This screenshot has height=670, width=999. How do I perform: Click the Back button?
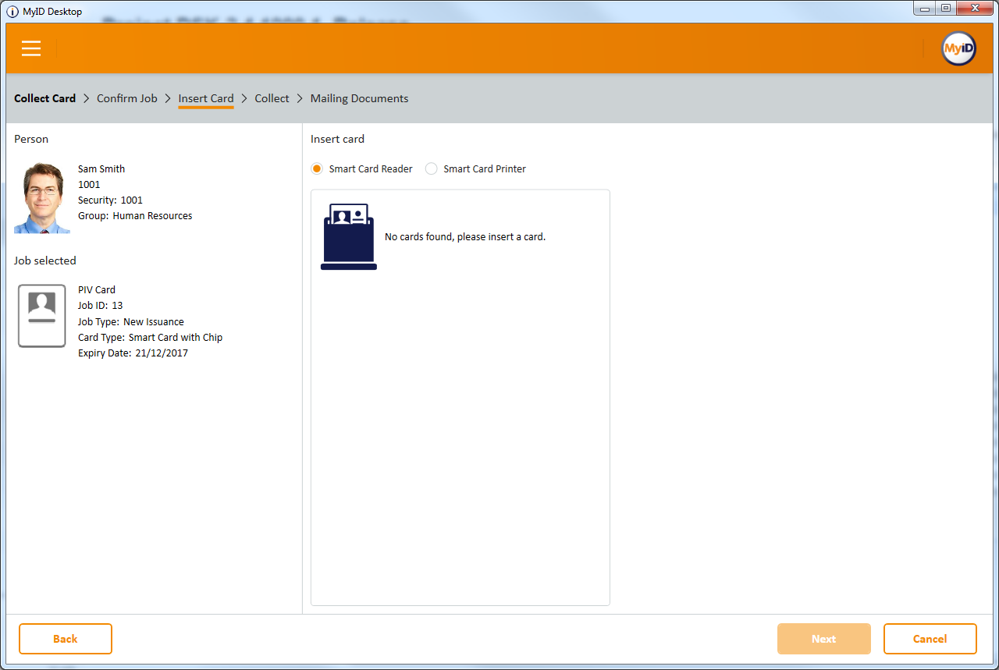(66, 639)
